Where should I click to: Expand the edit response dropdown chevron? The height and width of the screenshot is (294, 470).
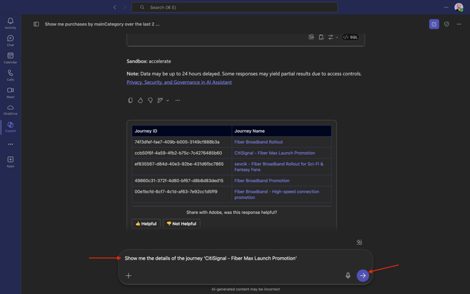(x=167, y=100)
